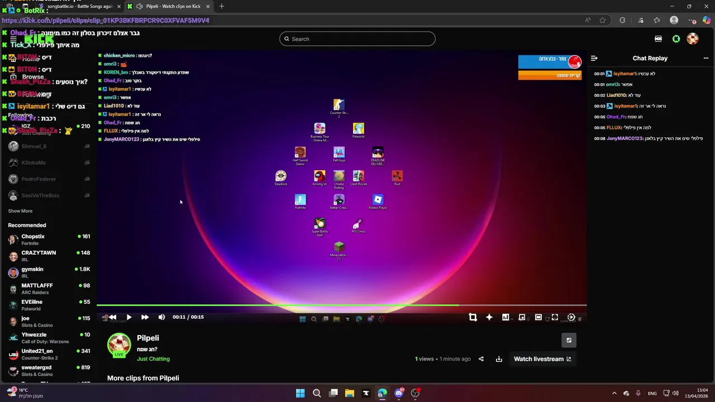Select the Pilpeli clips browser tab
Viewport: 715px width, 402px height.
169,6
